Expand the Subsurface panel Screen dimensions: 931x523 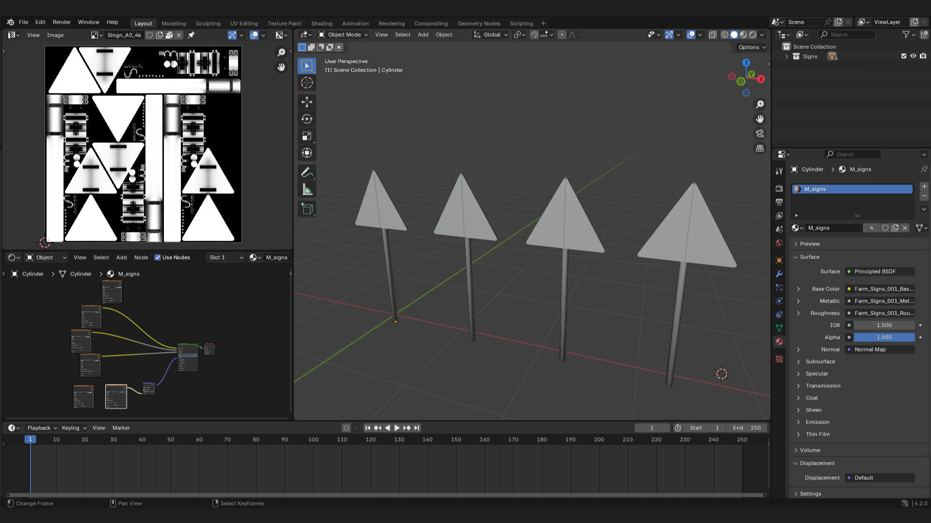[820, 362]
